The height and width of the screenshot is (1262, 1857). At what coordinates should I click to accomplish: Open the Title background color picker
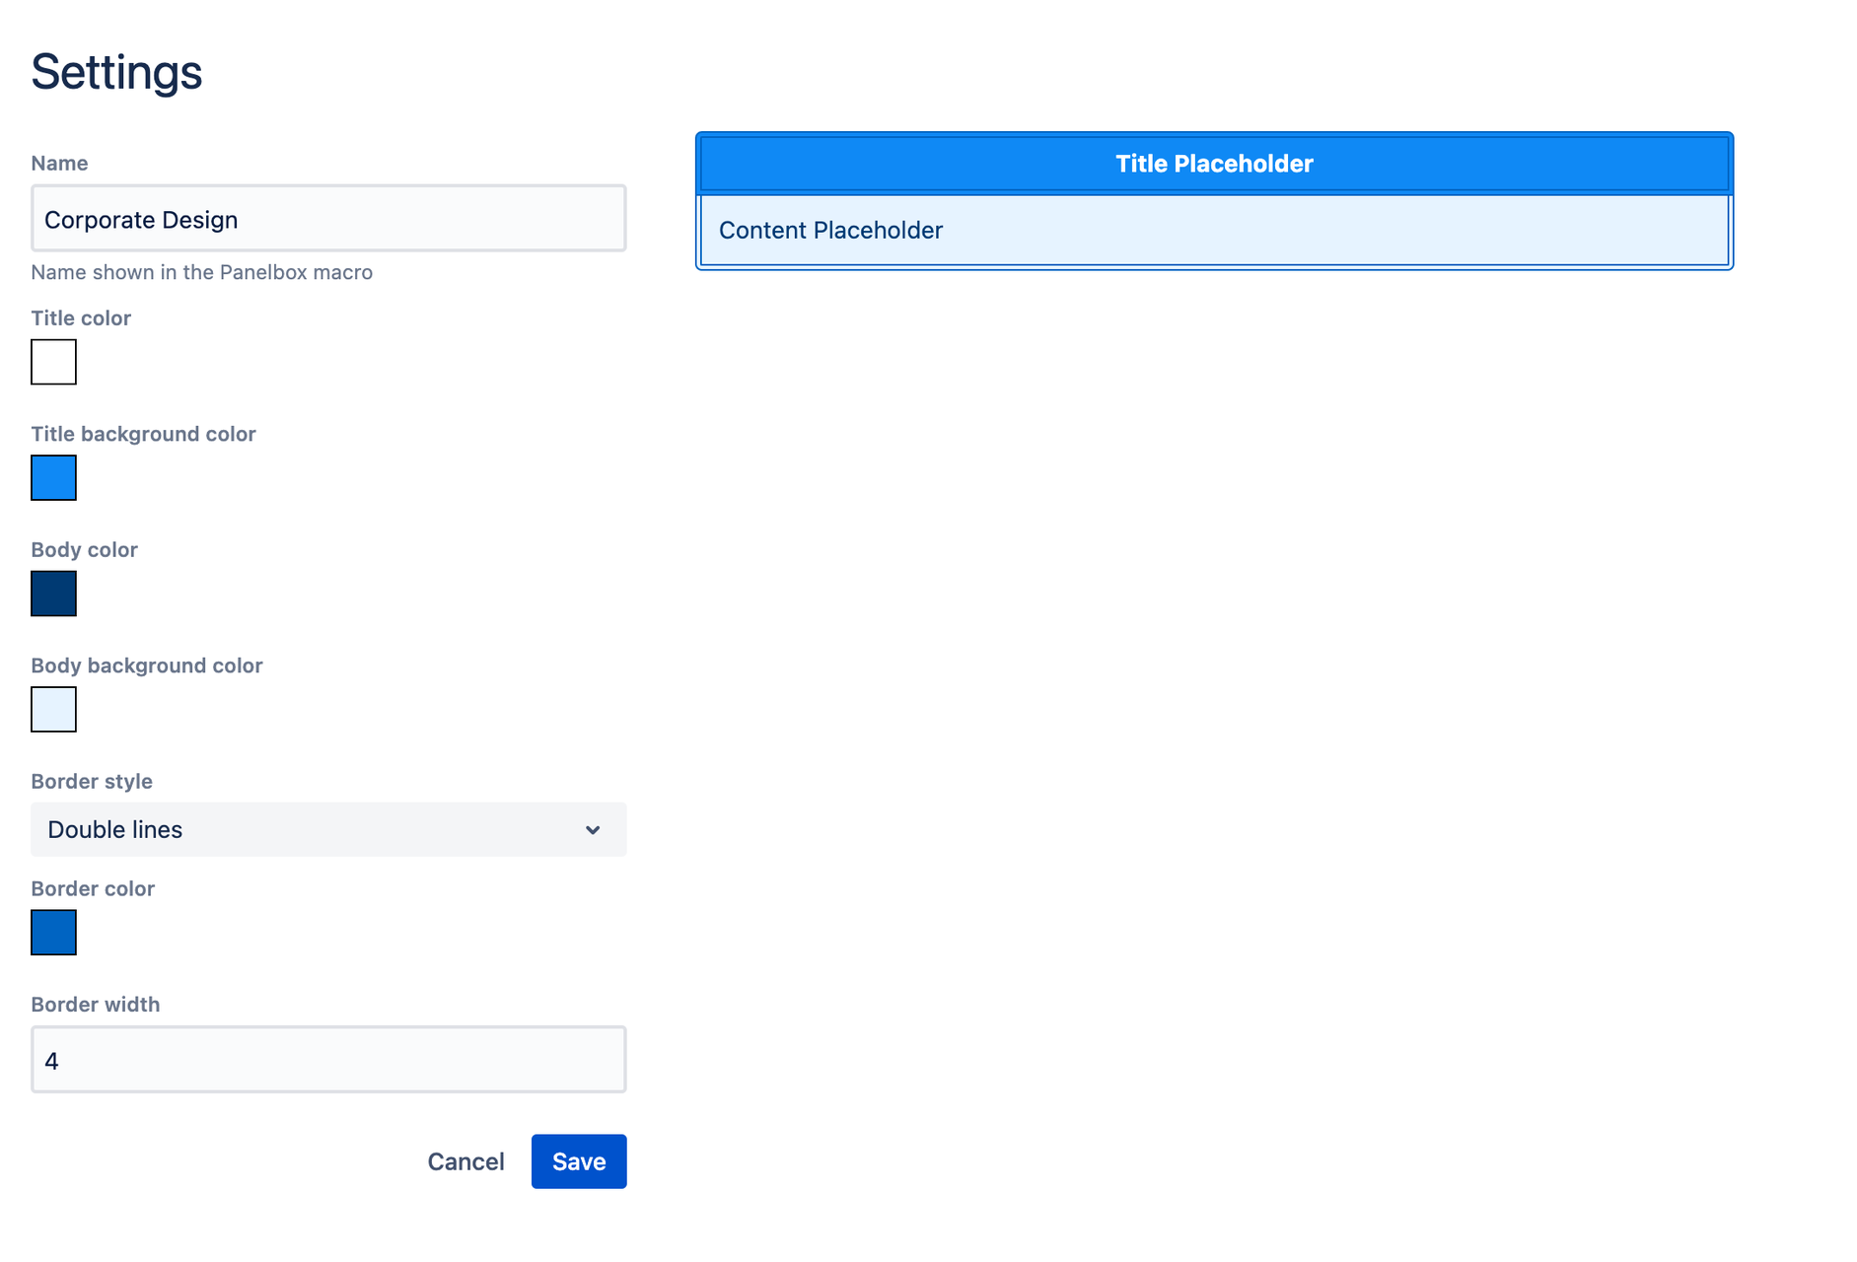coord(53,478)
